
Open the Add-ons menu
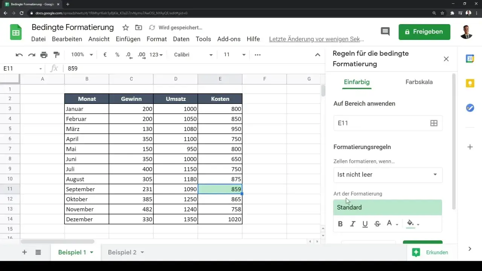(x=229, y=39)
